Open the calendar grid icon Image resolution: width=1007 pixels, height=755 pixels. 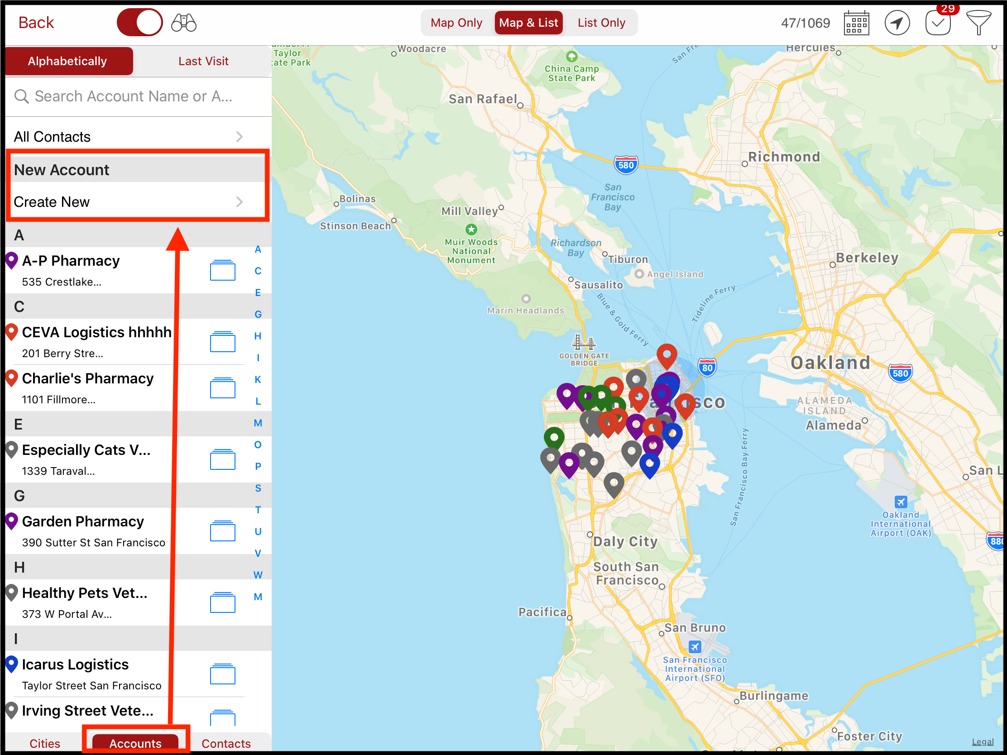click(856, 23)
